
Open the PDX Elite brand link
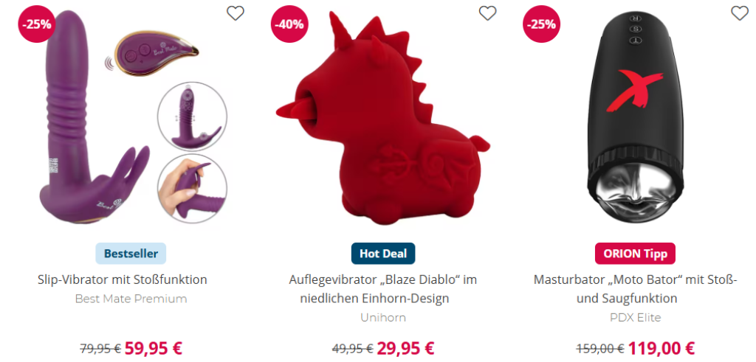[x=636, y=318]
